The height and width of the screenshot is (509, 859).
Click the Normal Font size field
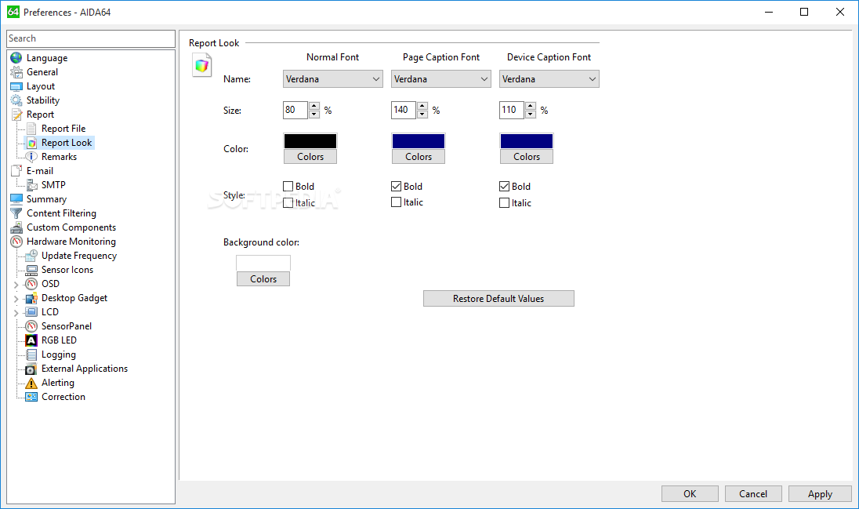coord(295,111)
